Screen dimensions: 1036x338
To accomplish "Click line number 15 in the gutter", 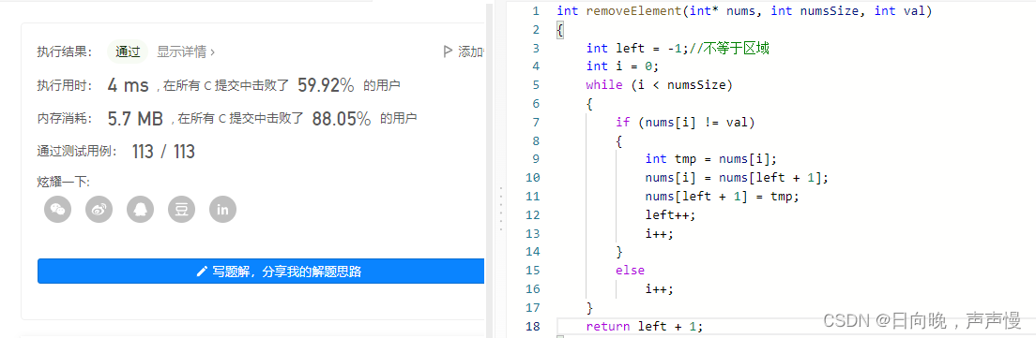I will pos(532,271).
